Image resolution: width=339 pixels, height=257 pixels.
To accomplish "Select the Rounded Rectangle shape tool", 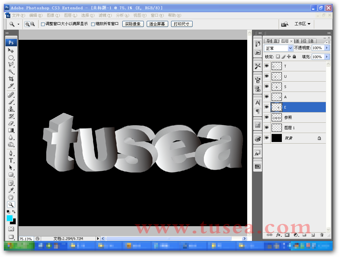I will coord(11,174).
